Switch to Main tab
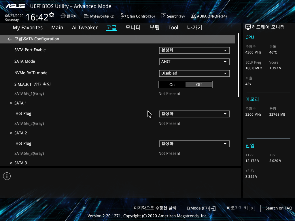 57,28
